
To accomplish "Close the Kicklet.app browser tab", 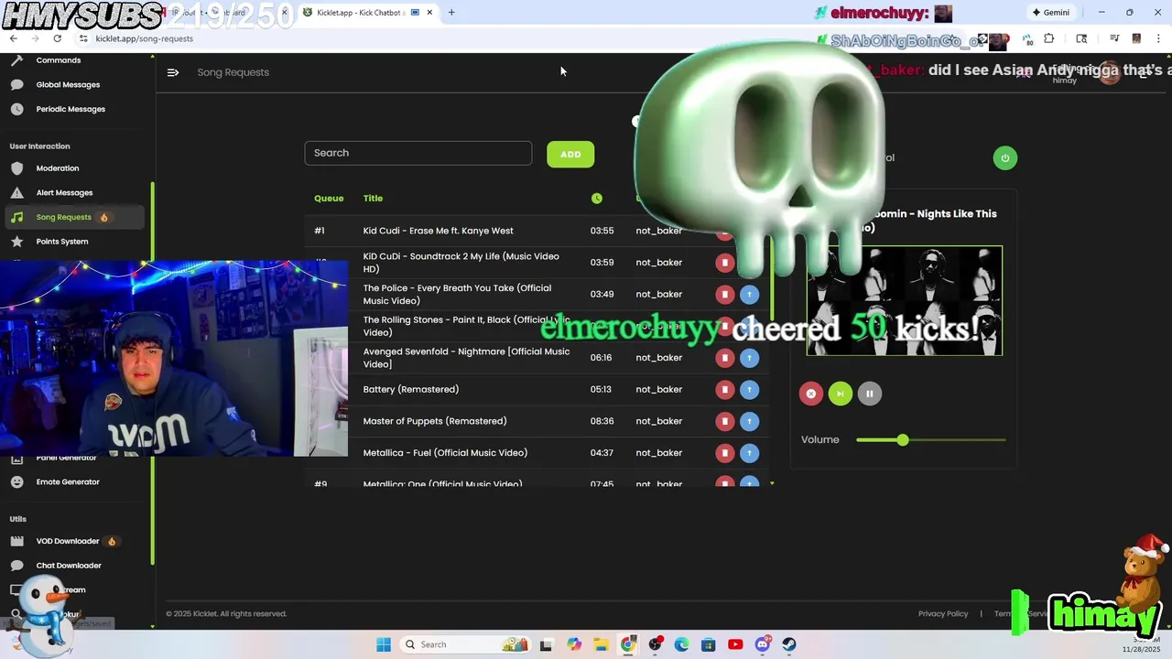I will click(x=429, y=13).
